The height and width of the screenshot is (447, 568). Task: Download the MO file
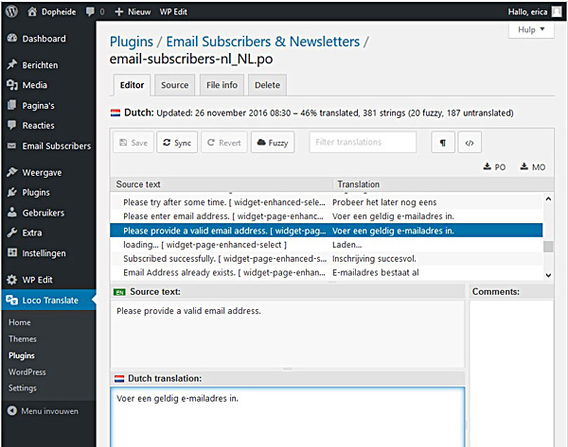pyautogui.click(x=533, y=166)
